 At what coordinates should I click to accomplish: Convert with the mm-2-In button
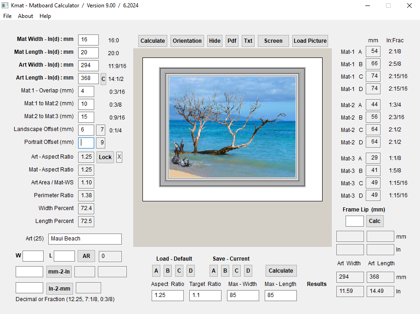[x=59, y=272]
